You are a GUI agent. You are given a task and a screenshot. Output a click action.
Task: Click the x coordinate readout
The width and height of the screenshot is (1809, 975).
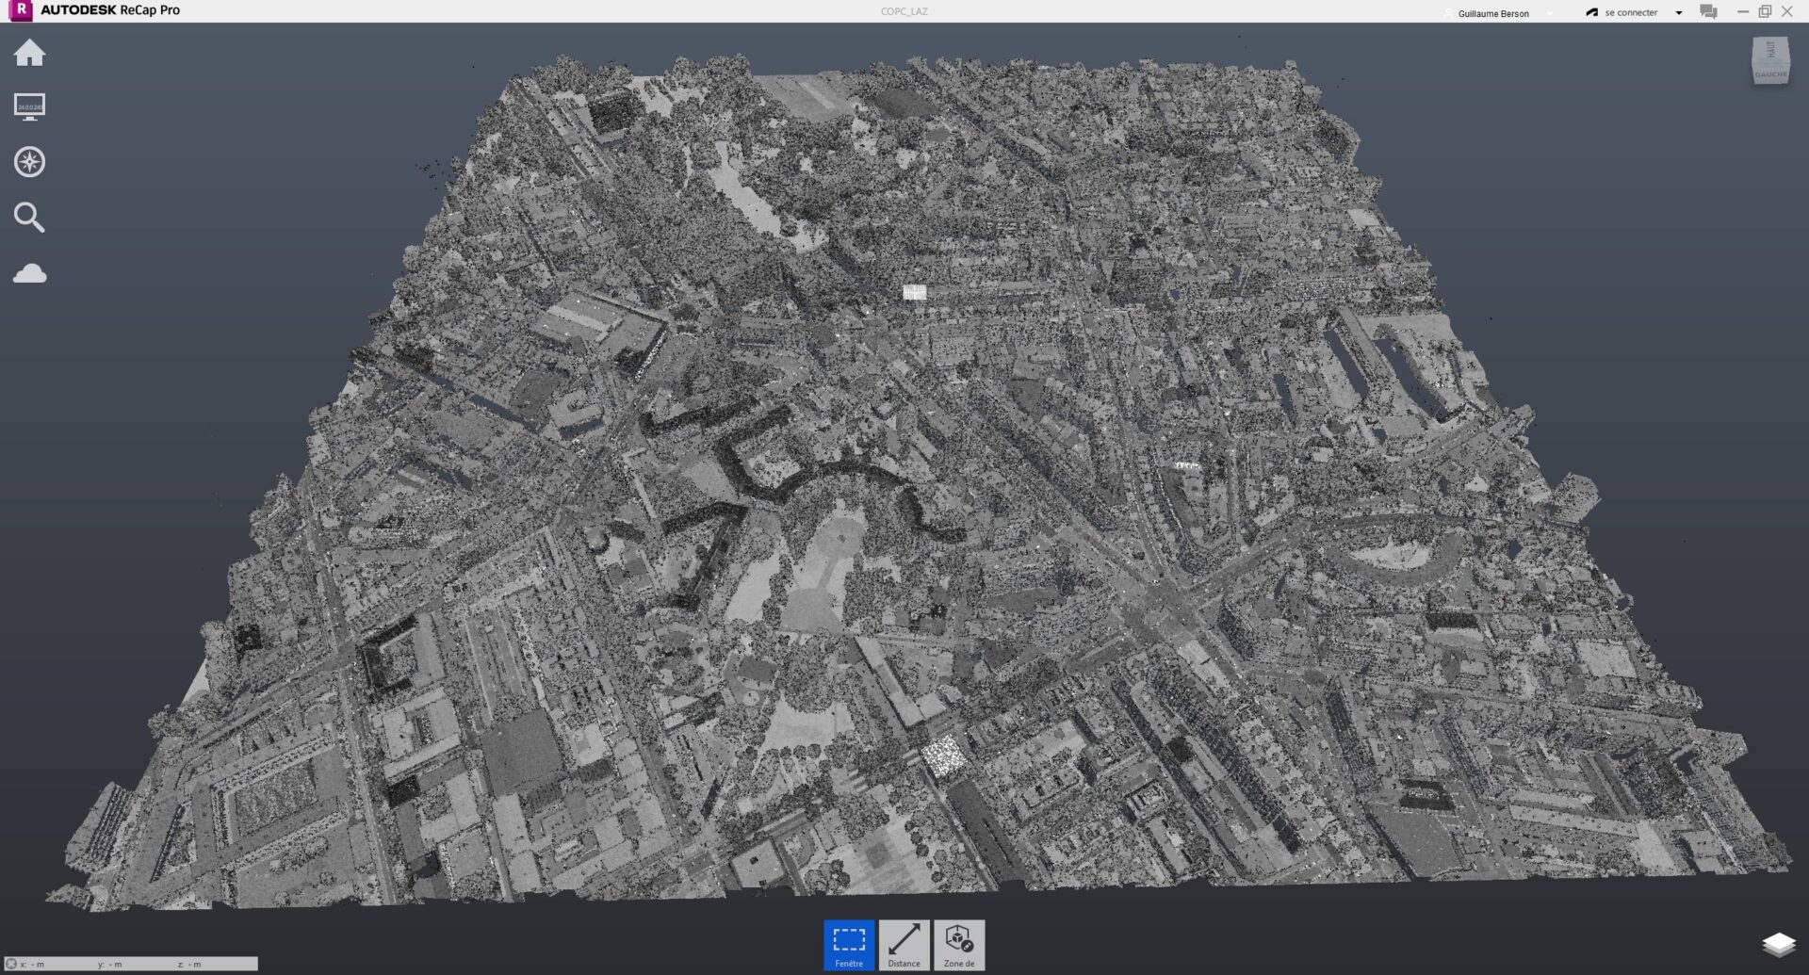[x=33, y=964]
